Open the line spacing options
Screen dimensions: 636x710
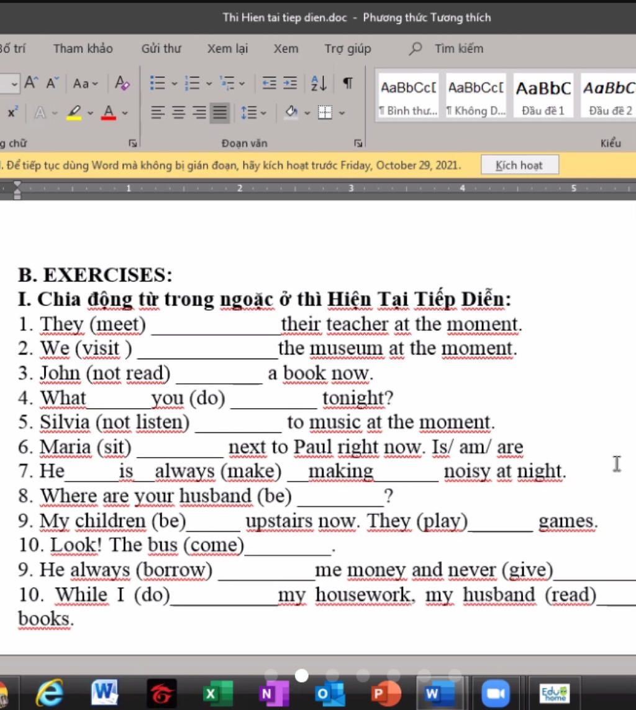[x=249, y=112]
